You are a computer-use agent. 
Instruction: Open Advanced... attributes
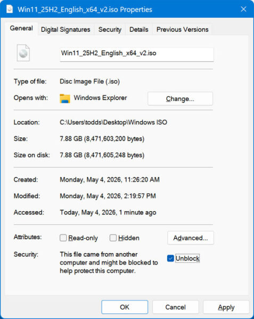point(191,238)
